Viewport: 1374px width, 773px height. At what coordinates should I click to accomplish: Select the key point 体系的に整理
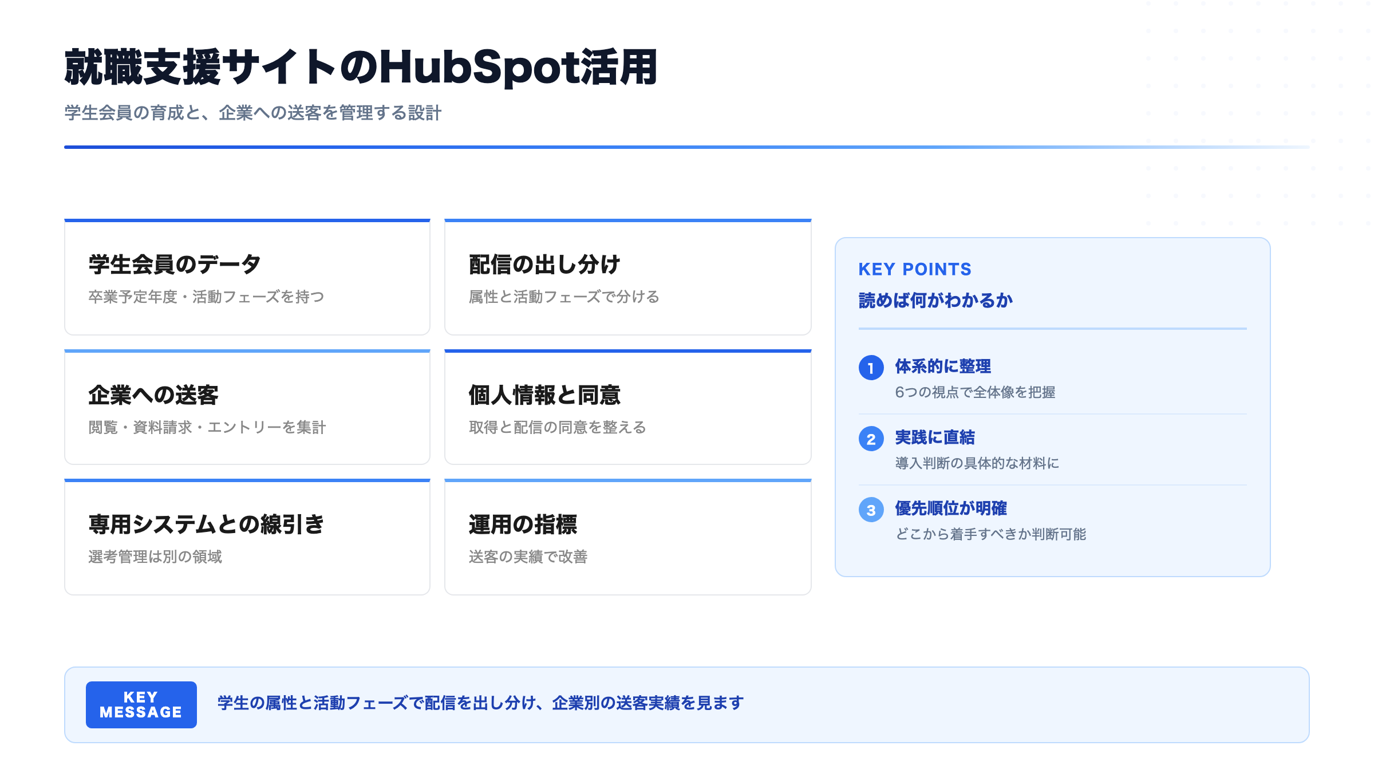pyautogui.click(x=943, y=366)
